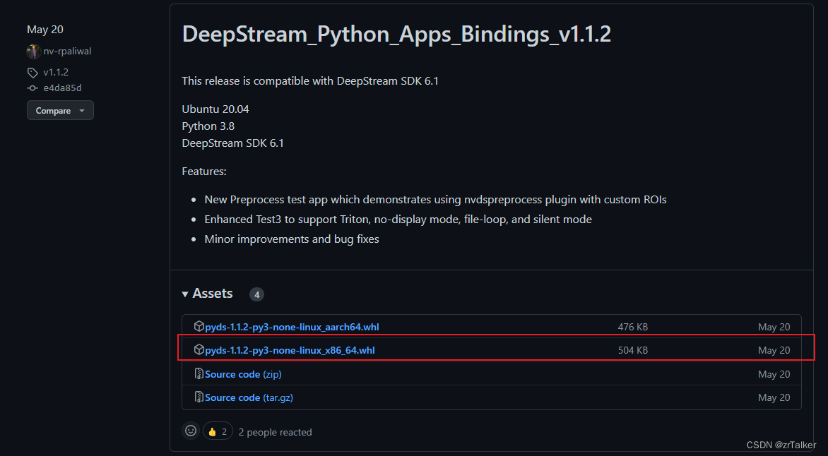Download pyds-1.1.2-py3-none-linux_x86_64.whl
This screenshot has height=456, width=828.
click(x=290, y=349)
